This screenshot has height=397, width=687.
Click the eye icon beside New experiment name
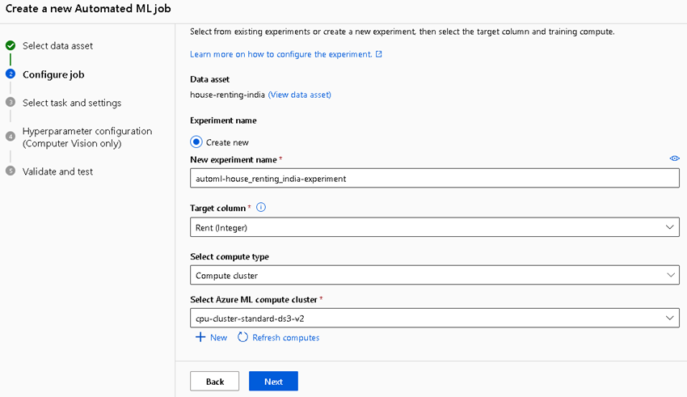point(674,158)
